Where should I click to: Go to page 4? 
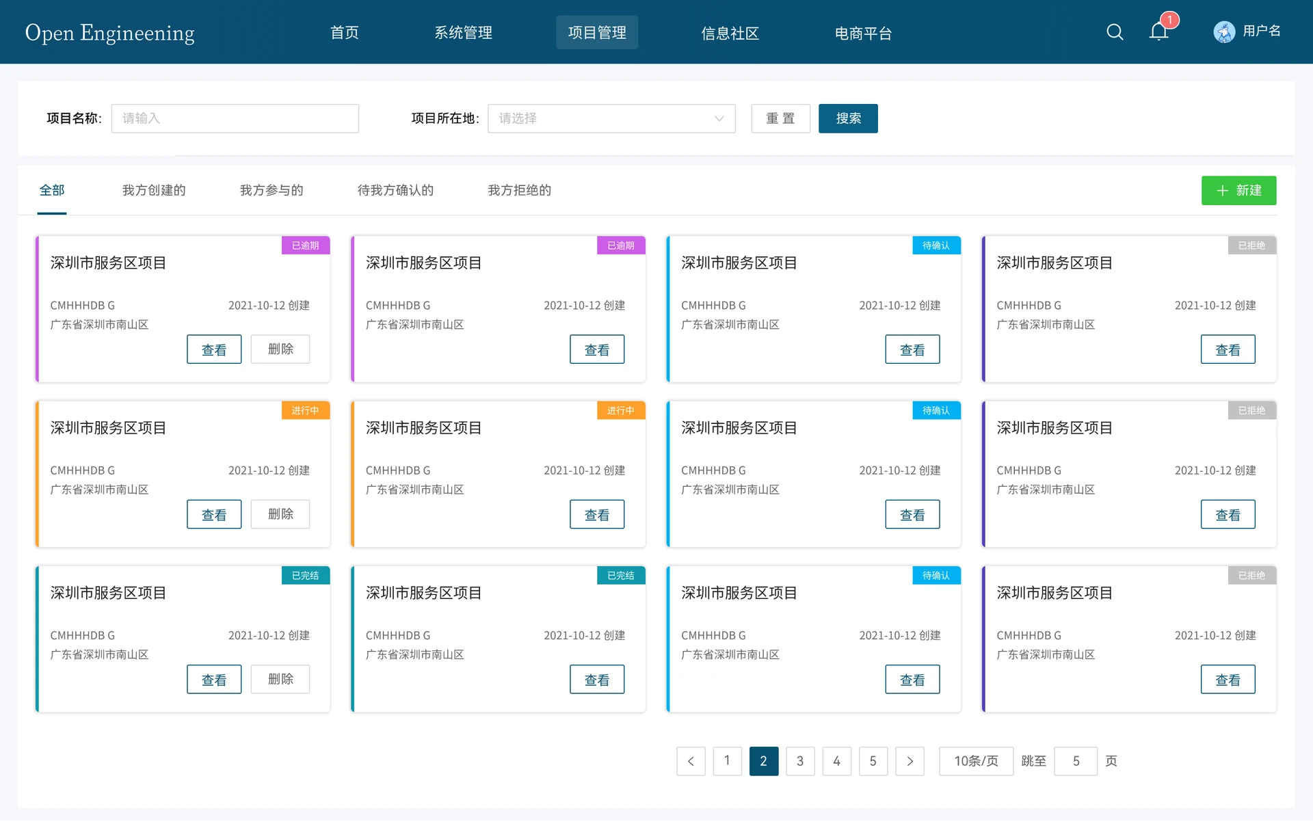click(x=836, y=761)
